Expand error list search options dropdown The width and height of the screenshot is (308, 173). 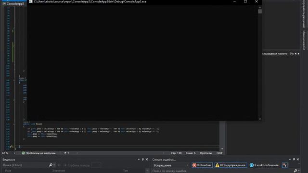299,171
